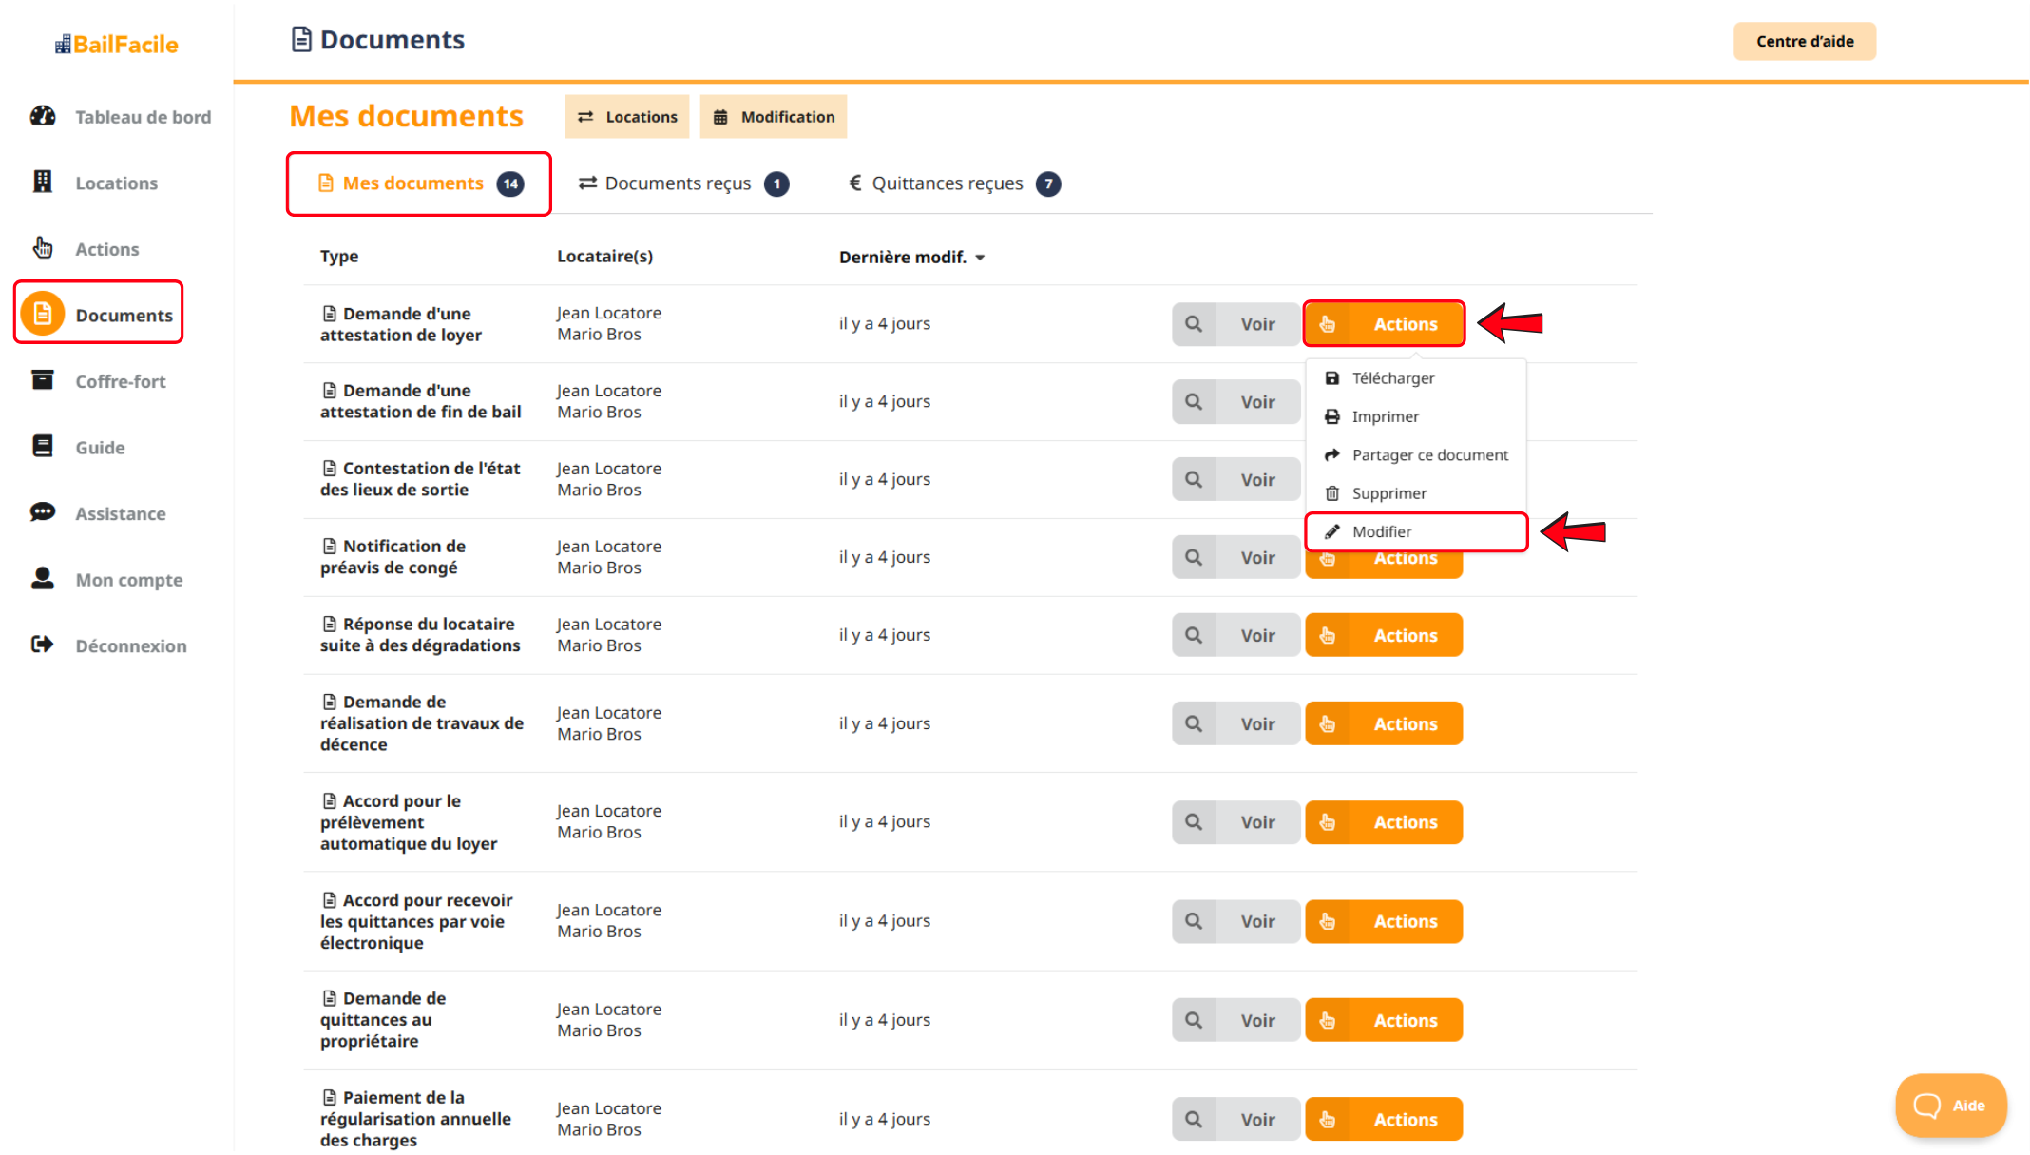Open the Aide chat widget
Screen dimensions: 2030x1155
[1950, 1105]
